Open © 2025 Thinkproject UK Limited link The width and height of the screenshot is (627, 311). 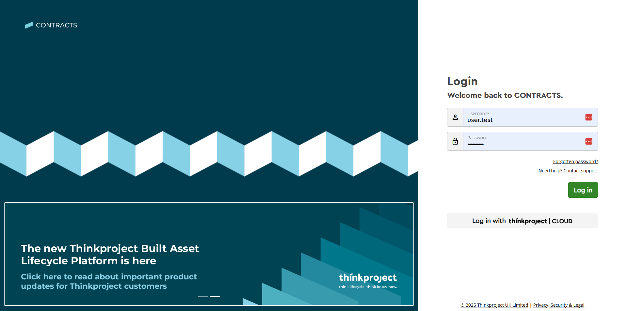494,305
